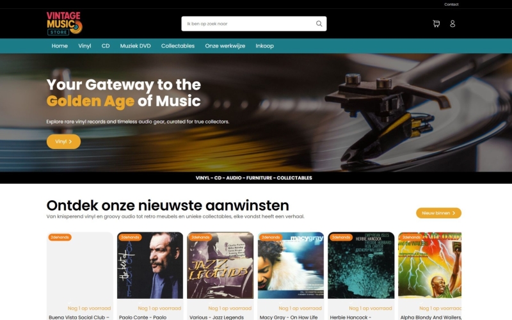Go to the Muziek DVD category
The height and width of the screenshot is (320, 512).
[135, 46]
